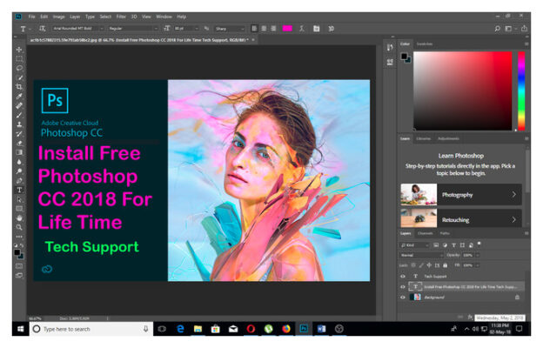
Task: Open Microsoft Word from the taskbar
Action: pyautogui.click(x=321, y=329)
